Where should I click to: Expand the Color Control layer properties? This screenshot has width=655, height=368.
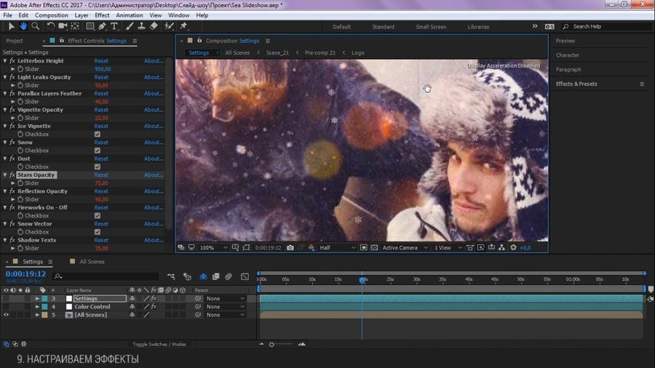pos(37,307)
